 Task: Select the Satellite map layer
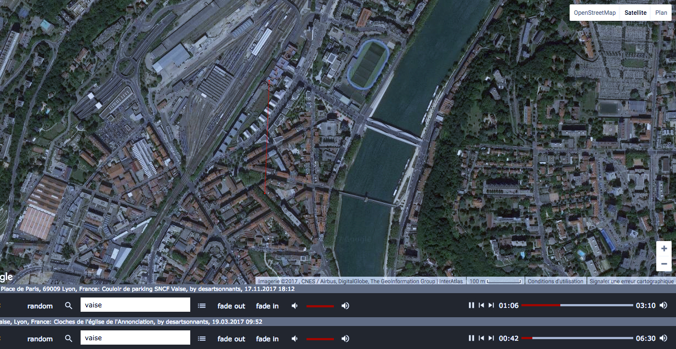tap(635, 13)
